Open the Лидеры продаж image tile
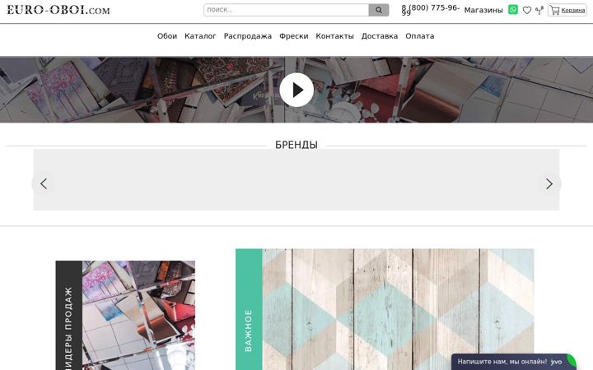This screenshot has width=593, height=370. click(x=125, y=315)
